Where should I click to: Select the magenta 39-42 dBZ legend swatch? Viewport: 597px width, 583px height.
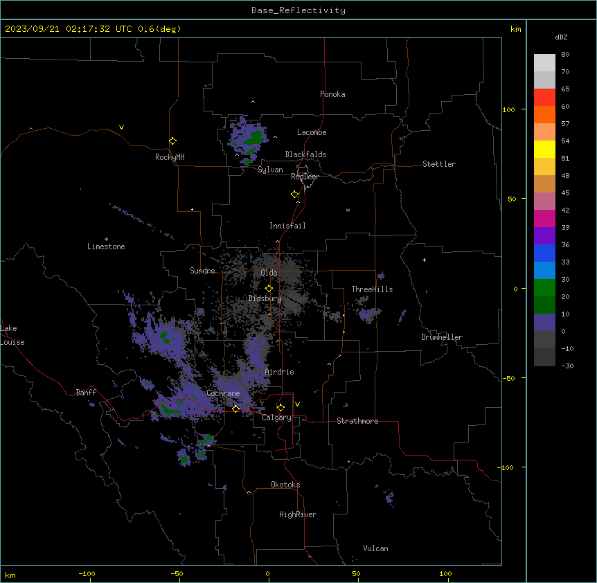pos(544,218)
